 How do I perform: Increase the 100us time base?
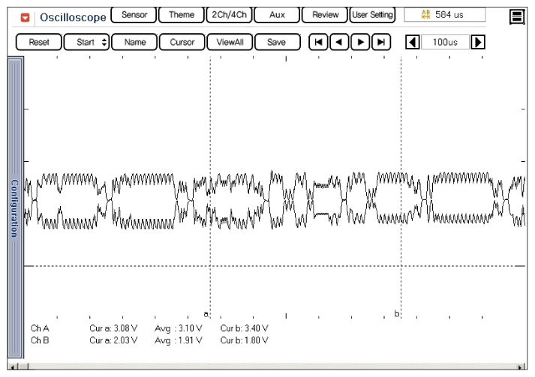pos(476,43)
